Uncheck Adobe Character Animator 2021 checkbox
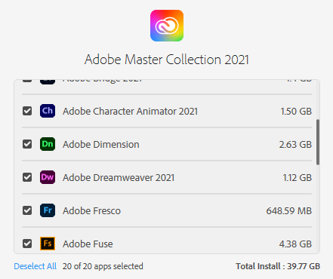Viewport: 333px width, 279px height. (27, 111)
